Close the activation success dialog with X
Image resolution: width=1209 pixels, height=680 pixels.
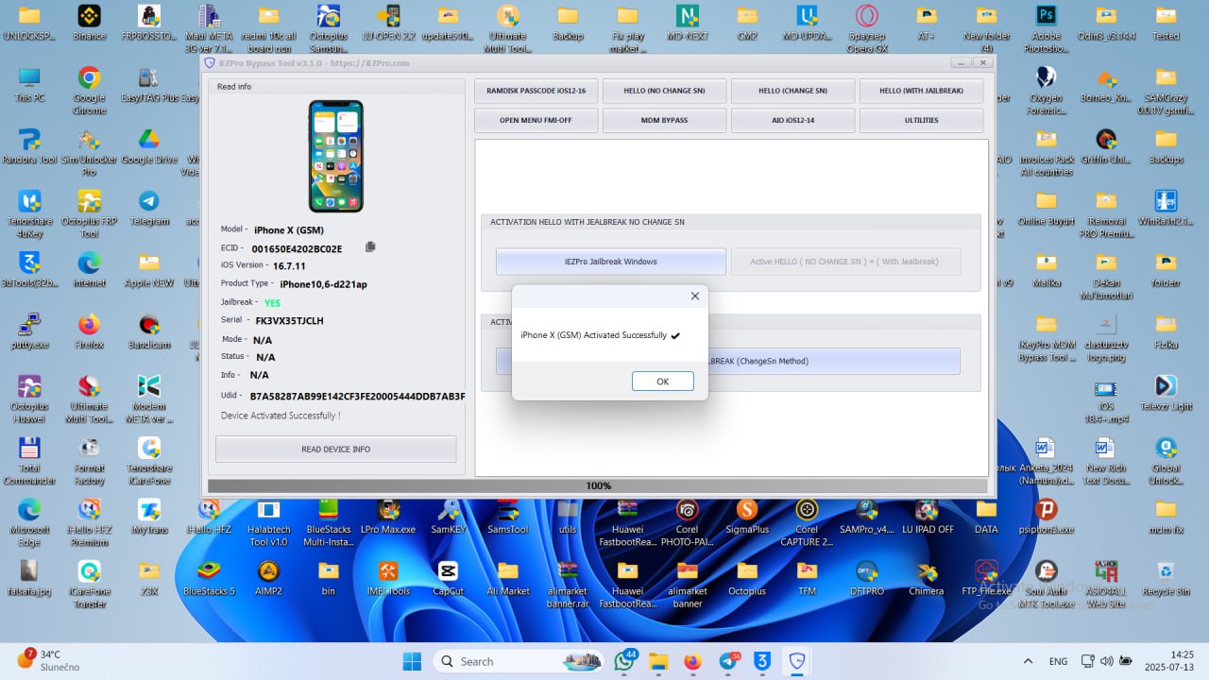coord(695,296)
